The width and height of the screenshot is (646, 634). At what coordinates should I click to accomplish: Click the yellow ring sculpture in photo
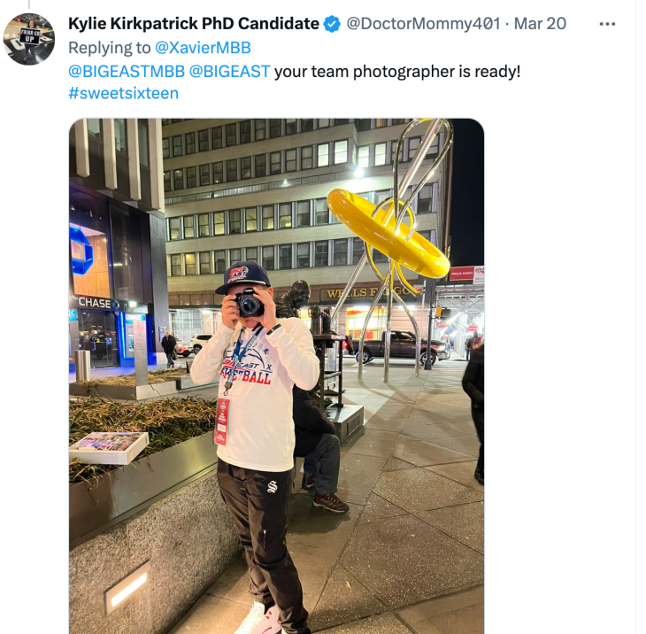[388, 233]
